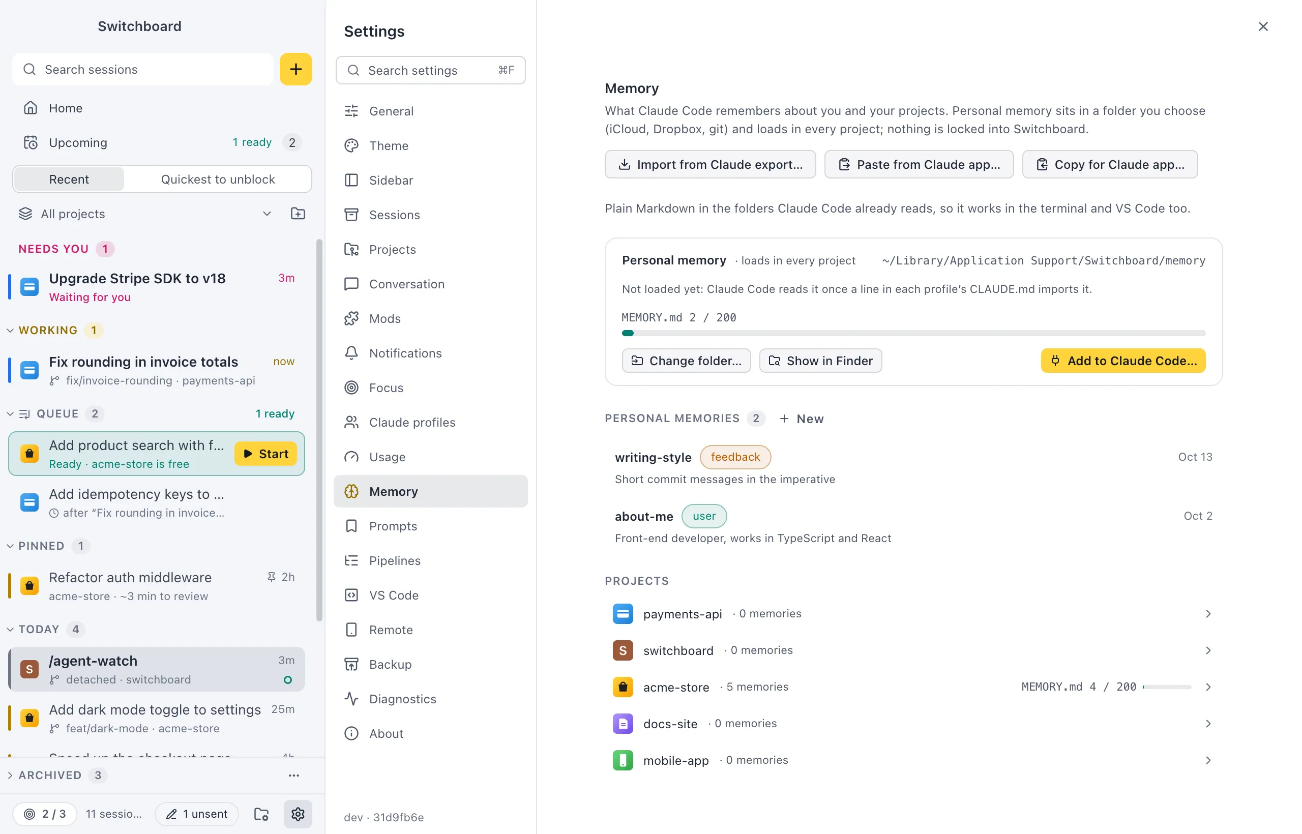Click the MEMORY.md 2 / 200 progress bar
Screen dimensions: 1302x834
913,333
